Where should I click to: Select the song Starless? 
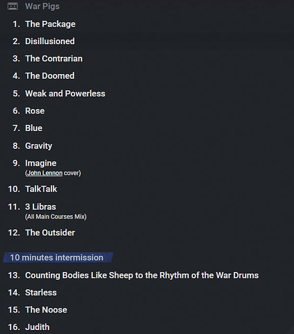(x=41, y=293)
